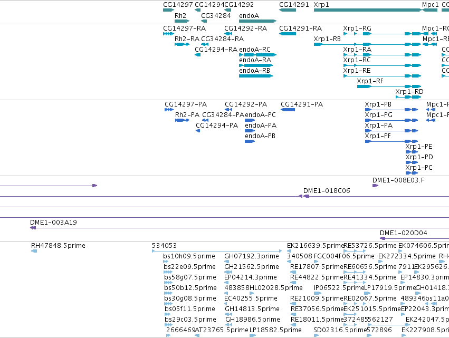Click transcript CG14291-RA label

(x=300, y=28)
